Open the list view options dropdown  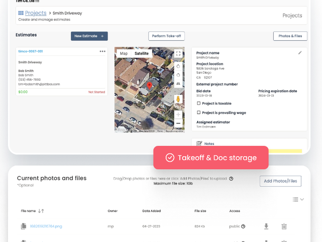point(298,199)
